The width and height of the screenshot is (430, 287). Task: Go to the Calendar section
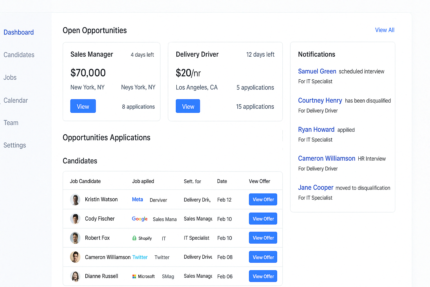click(x=16, y=100)
